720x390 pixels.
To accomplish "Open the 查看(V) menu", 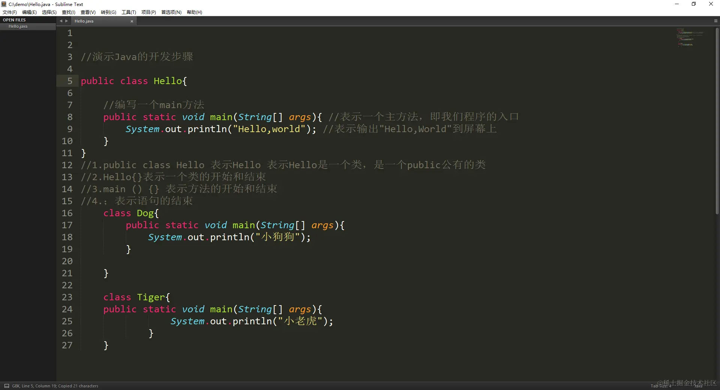I will [x=88, y=12].
